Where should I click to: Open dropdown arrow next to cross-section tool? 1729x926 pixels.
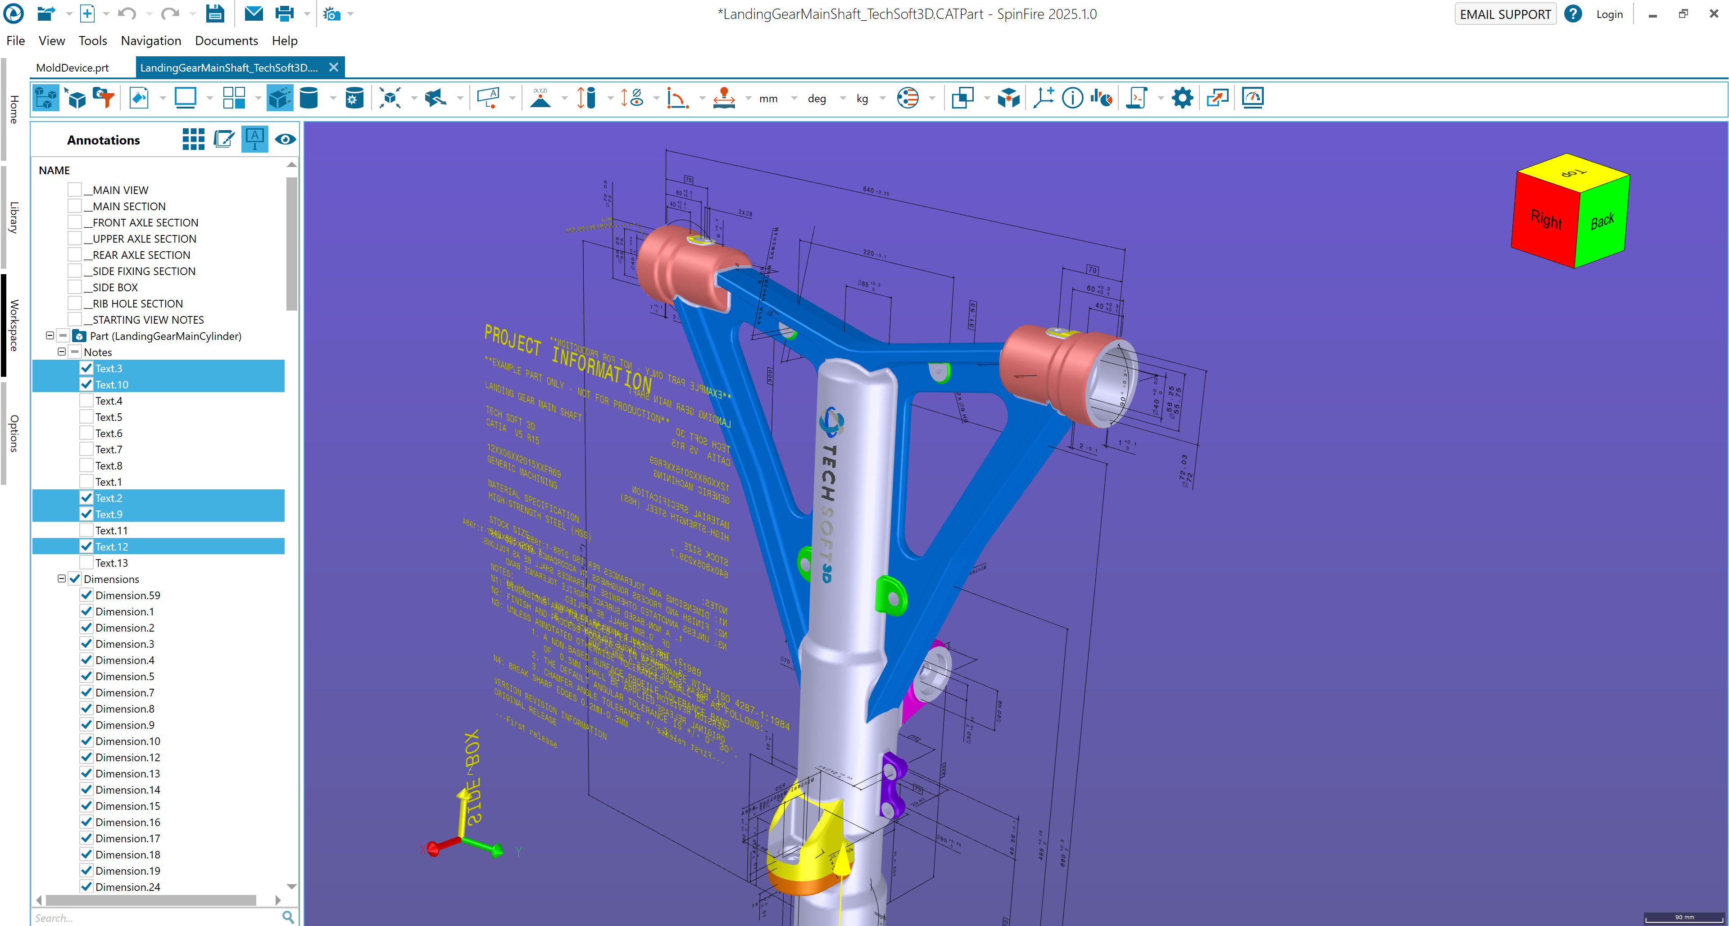click(x=460, y=99)
